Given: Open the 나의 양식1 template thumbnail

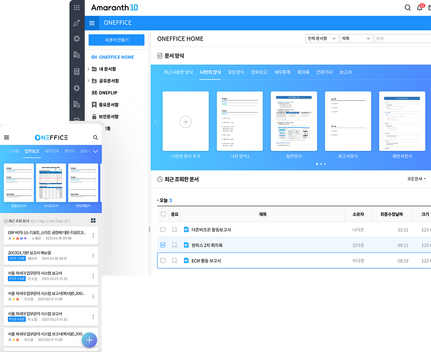Looking at the screenshot, I should pos(240,121).
